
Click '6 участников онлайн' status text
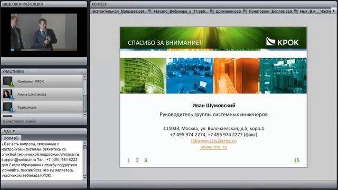tap(20, 121)
